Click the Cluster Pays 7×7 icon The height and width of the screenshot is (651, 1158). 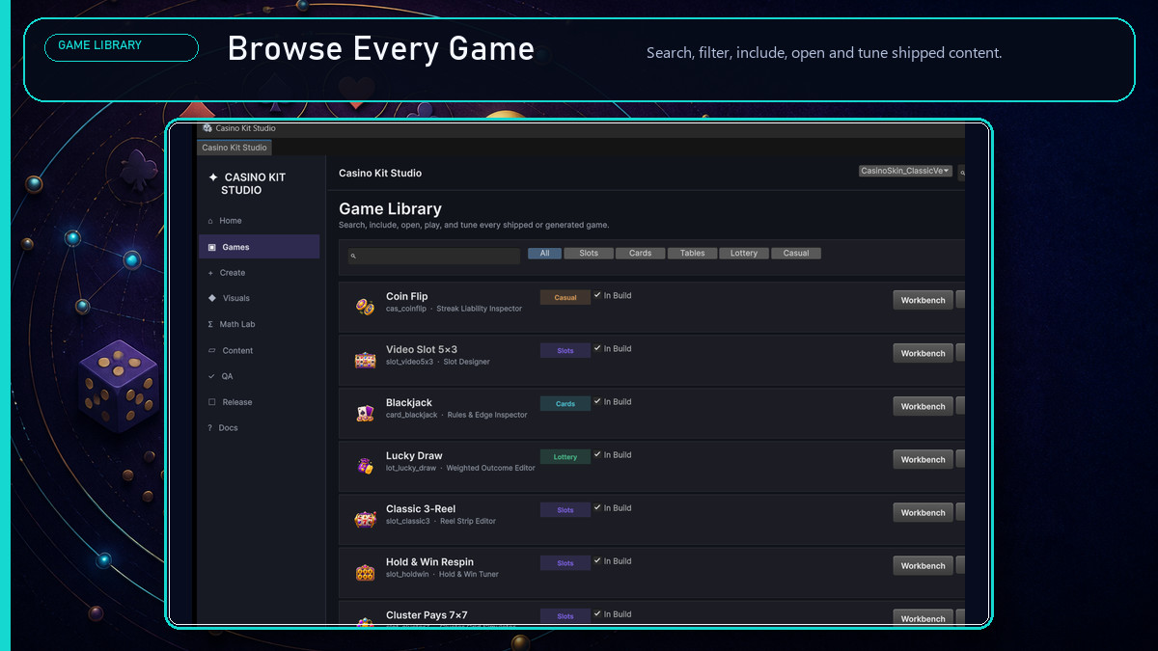click(x=365, y=623)
